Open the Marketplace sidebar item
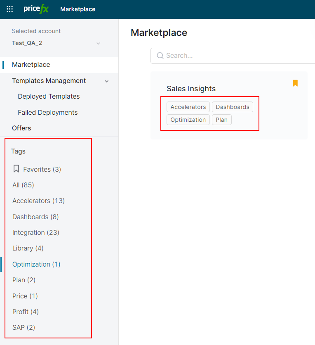 point(31,65)
